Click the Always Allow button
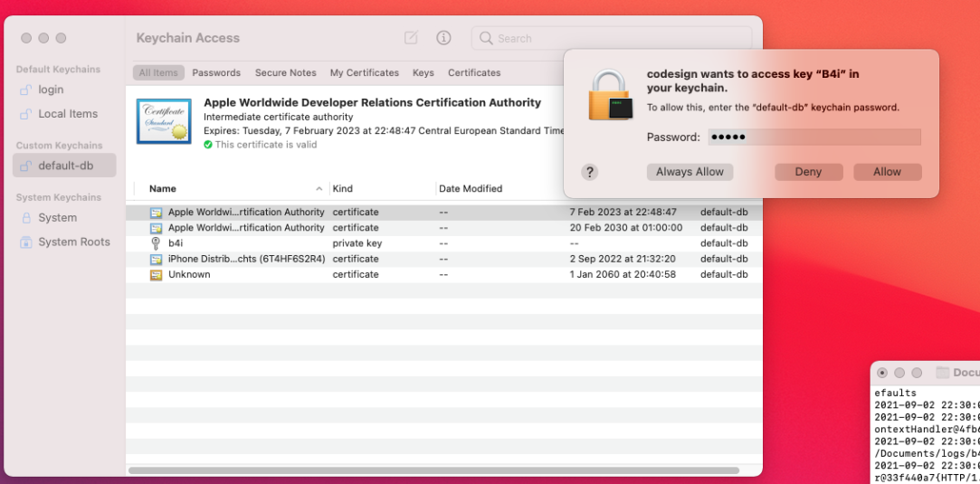This screenshot has width=980, height=484. 690,172
